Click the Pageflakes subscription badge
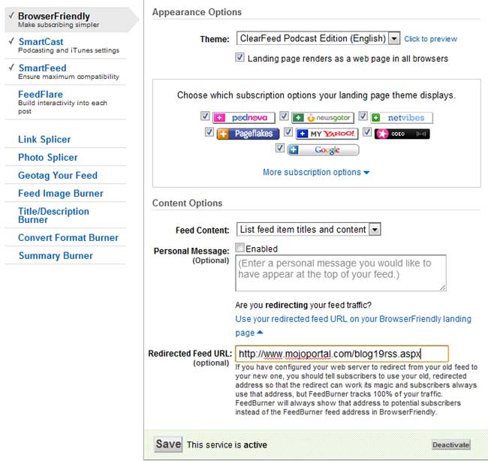The width and height of the screenshot is (488, 461). pos(248,134)
